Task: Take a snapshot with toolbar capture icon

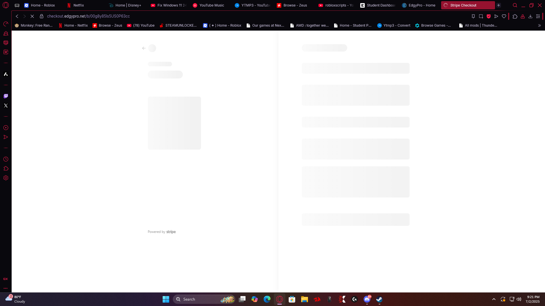Action: pos(481,16)
